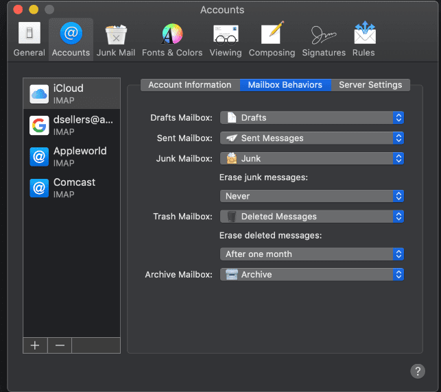Open Signatures preferences
Viewport: 441px width, 392px height.
pos(324,40)
